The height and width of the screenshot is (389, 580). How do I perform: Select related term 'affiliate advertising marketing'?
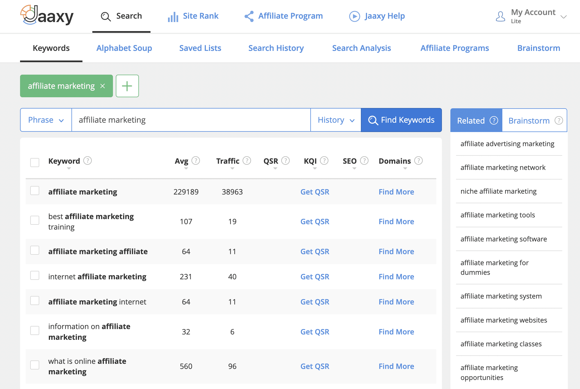click(507, 144)
